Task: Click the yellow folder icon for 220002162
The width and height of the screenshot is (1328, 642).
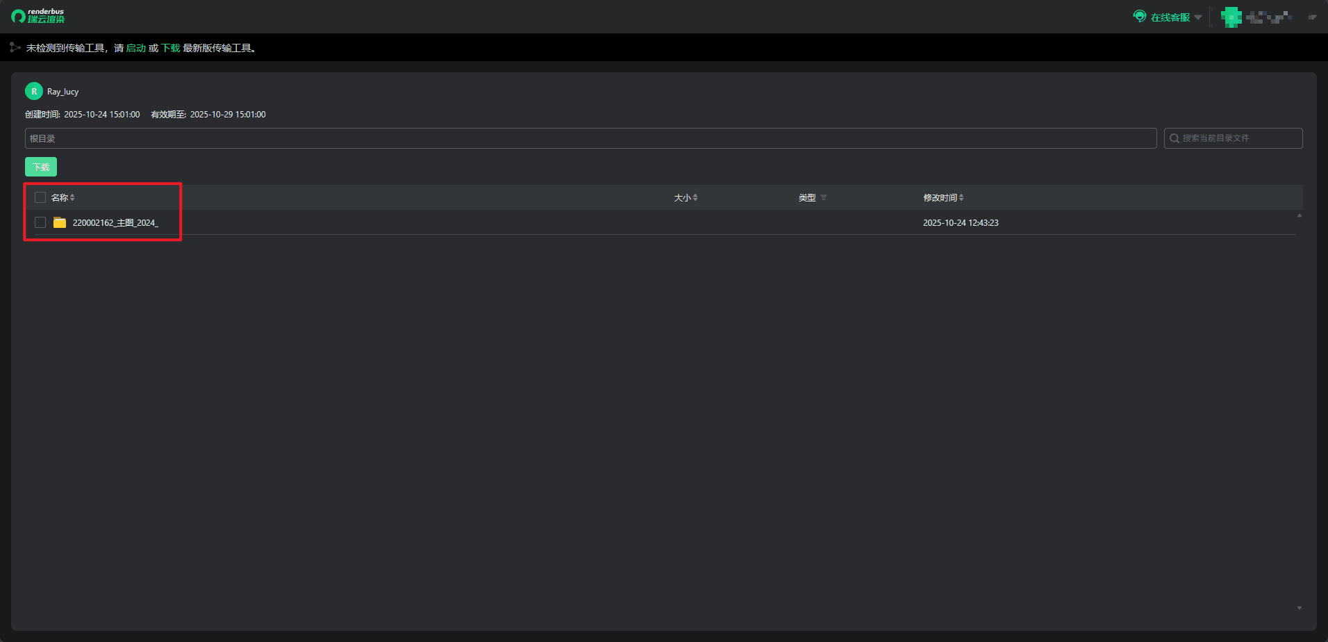Action: coord(60,222)
